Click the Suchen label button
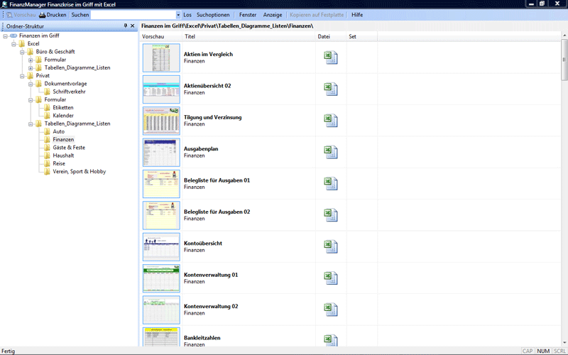 pyautogui.click(x=80, y=15)
